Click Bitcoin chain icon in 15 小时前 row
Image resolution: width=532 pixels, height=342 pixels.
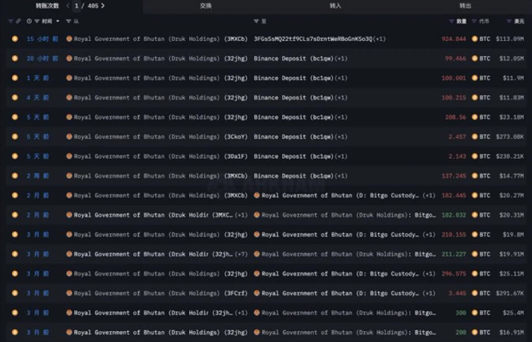click(15, 38)
